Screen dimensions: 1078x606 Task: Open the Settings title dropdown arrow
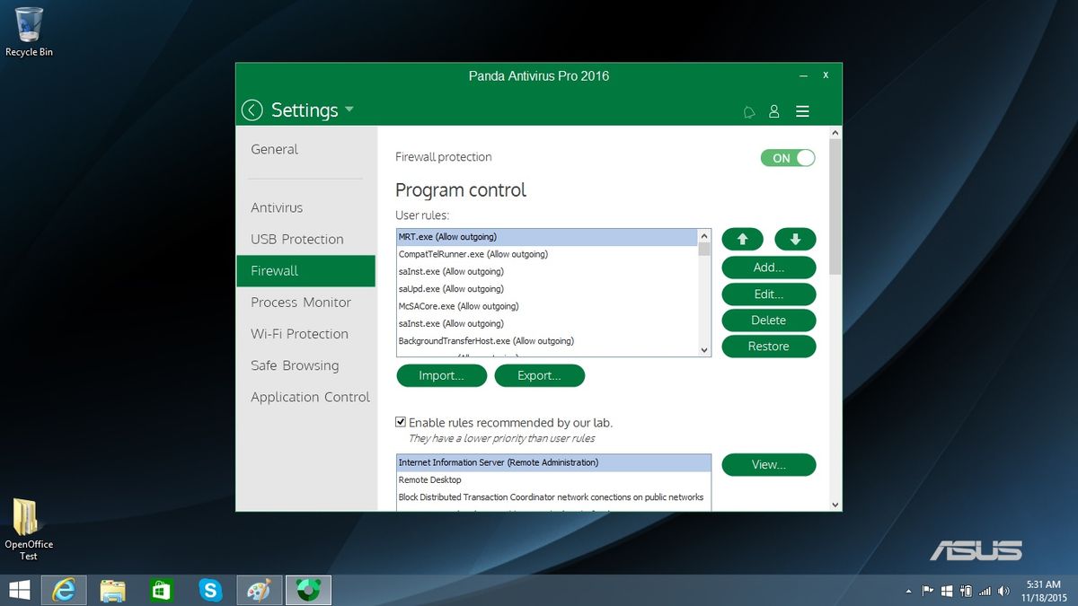pyautogui.click(x=349, y=110)
